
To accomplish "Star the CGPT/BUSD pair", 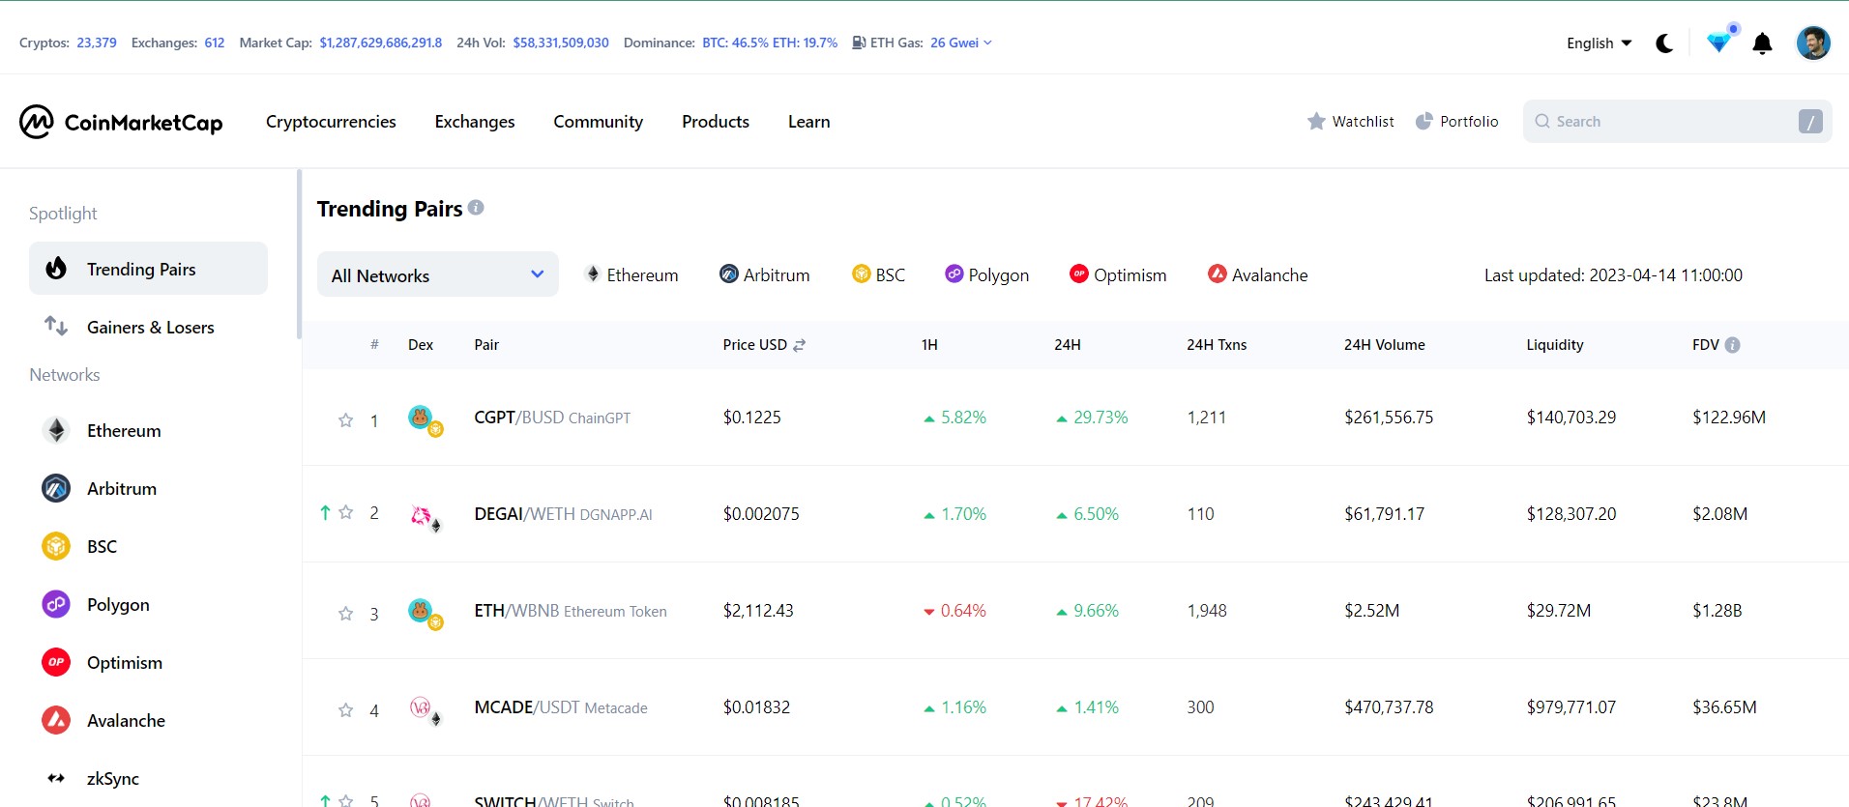I will (345, 420).
